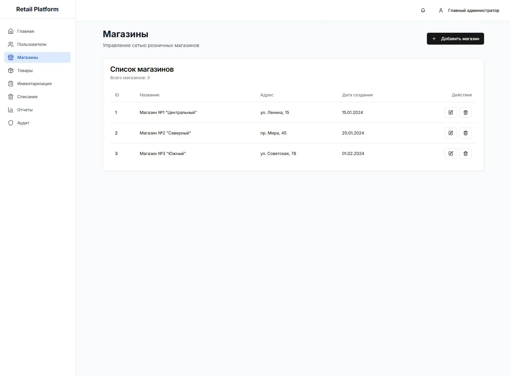The image size is (510, 376).
Task: Edit Магазин №1 "Центральный" via pencil icon
Action: (x=451, y=112)
